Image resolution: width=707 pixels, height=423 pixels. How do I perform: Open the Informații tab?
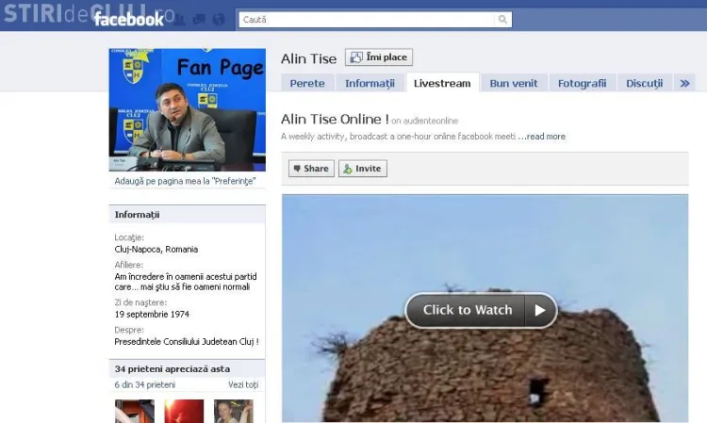pos(370,83)
